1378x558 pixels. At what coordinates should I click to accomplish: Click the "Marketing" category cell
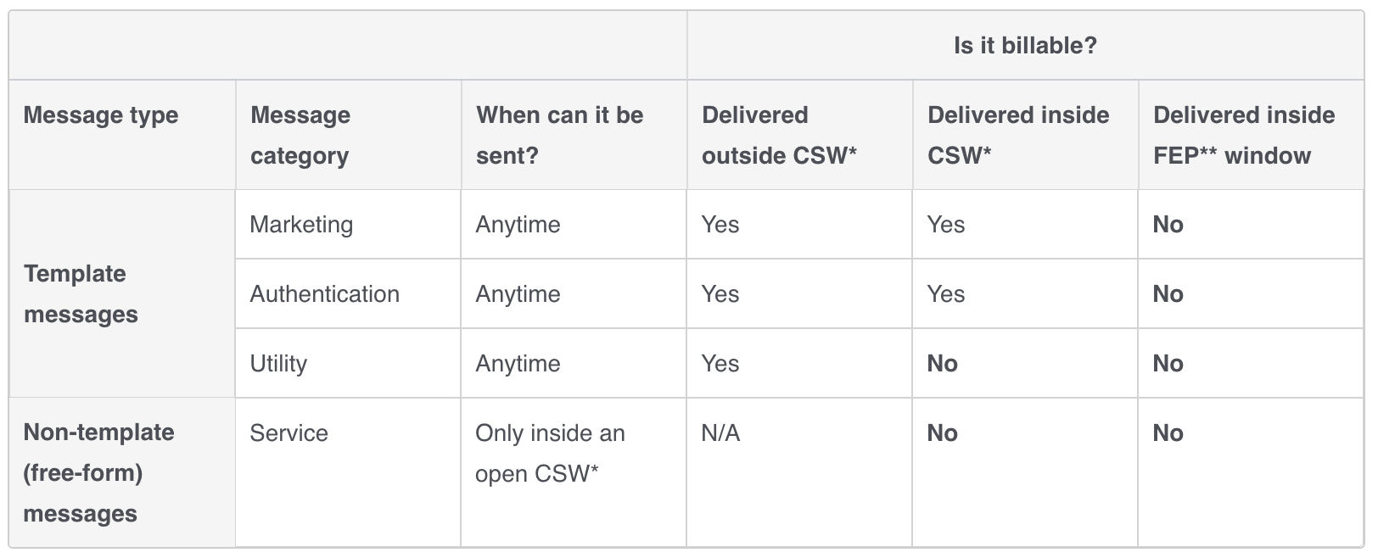301,225
